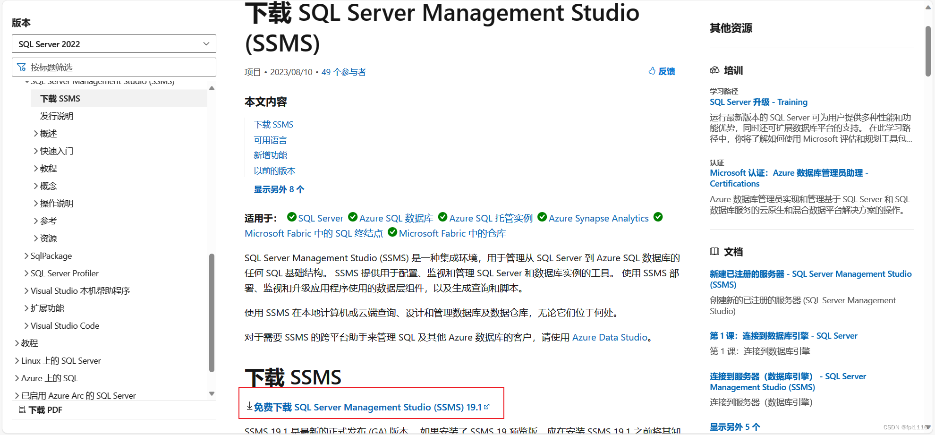This screenshot has height=435, width=935.
Task: Click the 反馈 feedback button
Action: click(662, 71)
